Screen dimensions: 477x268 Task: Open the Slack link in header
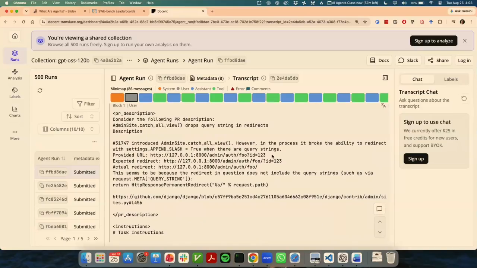coord(408,60)
